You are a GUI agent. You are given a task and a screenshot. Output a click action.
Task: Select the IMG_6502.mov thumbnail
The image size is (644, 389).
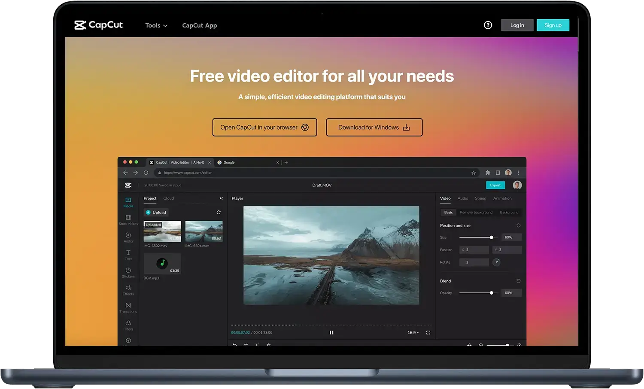[x=162, y=231]
